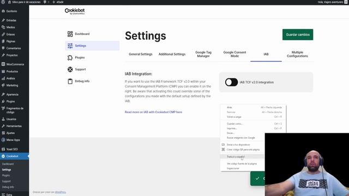Viewport: 349px width, 196px height.
Task: Click the Comentarios bubble icon in sidebar
Action: tap(3, 48)
